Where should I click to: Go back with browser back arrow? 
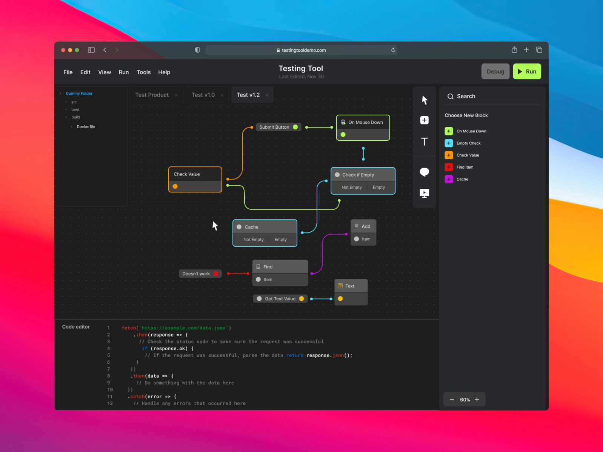(x=105, y=50)
